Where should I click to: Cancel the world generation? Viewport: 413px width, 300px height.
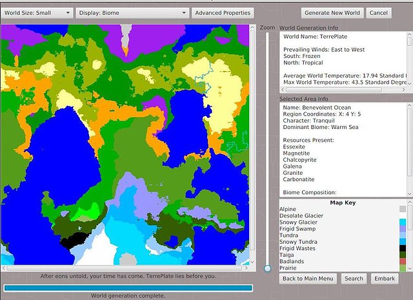pyautogui.click(x=379, y=13)
